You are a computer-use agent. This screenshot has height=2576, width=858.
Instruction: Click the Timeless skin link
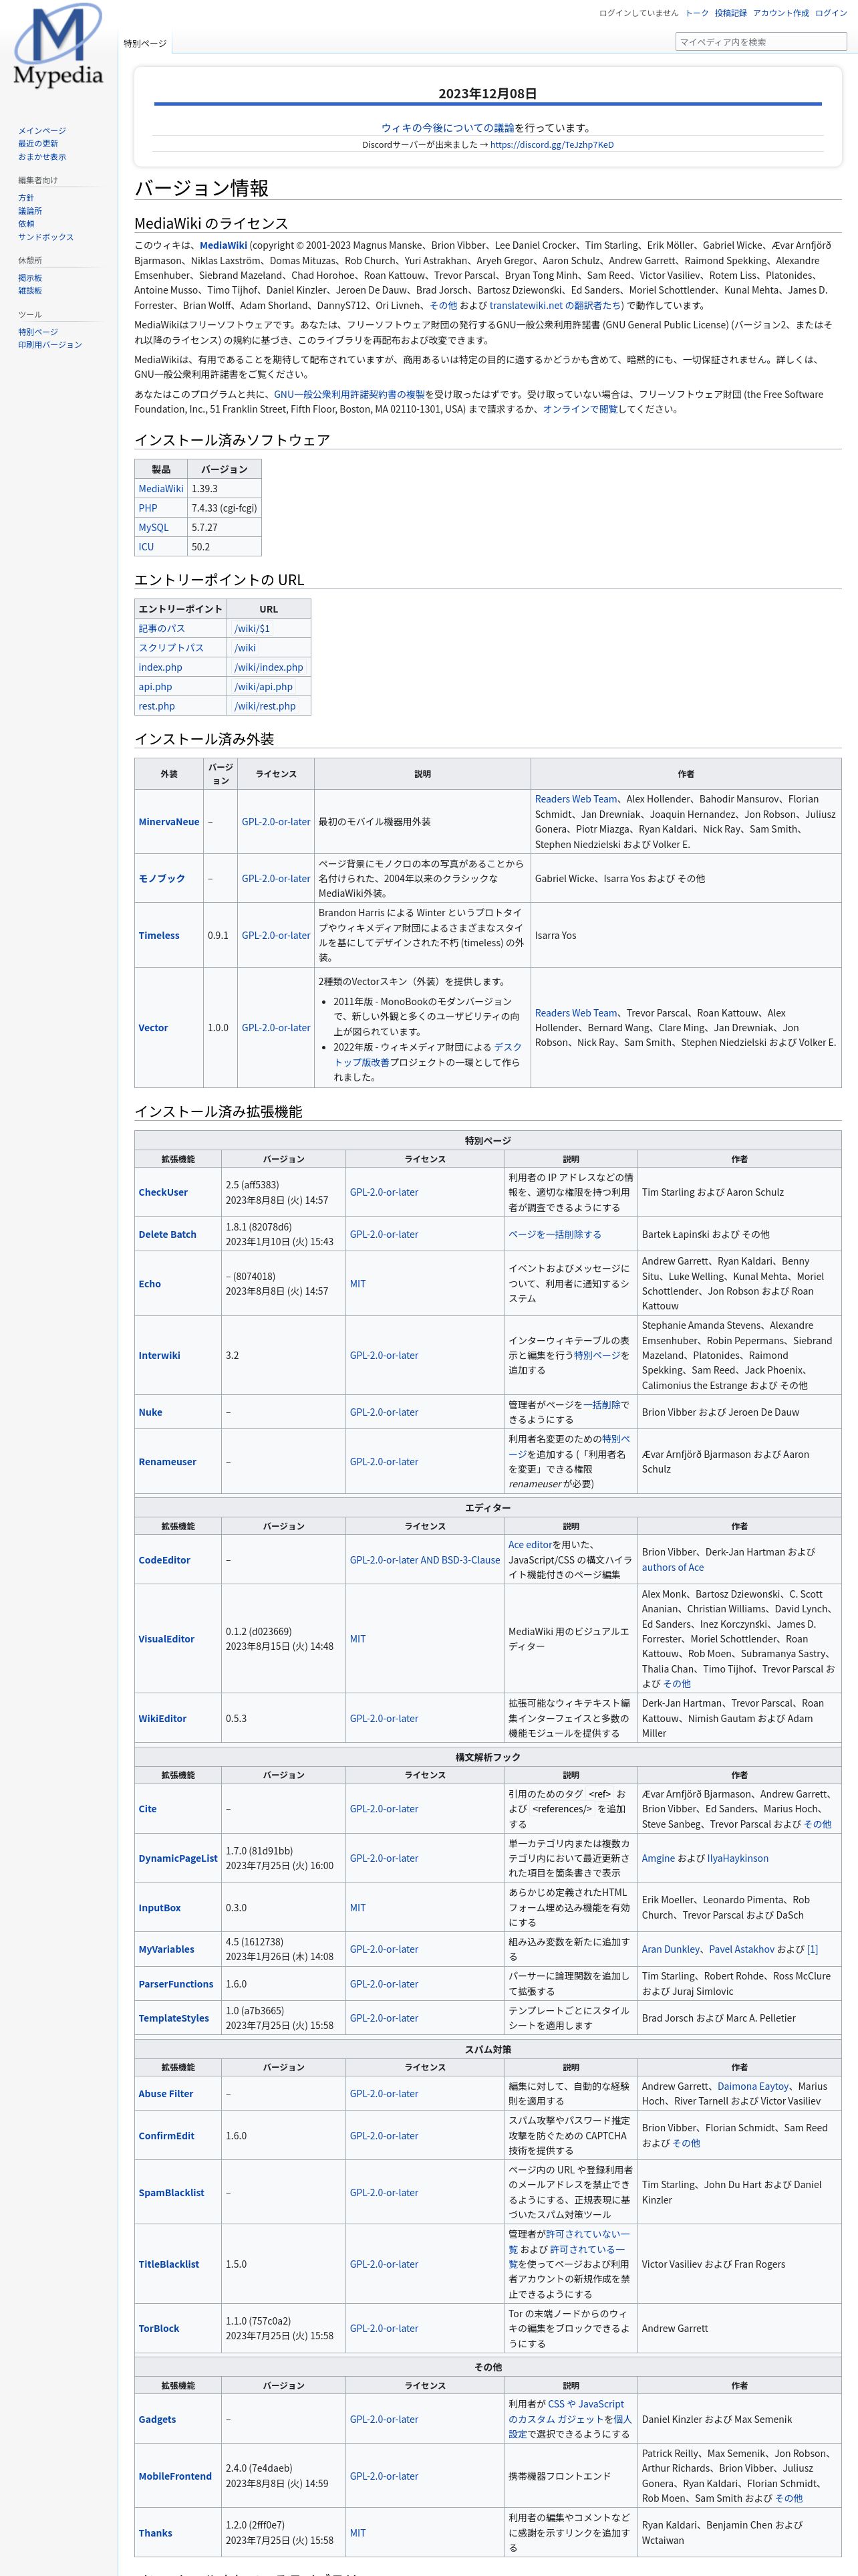159,936
